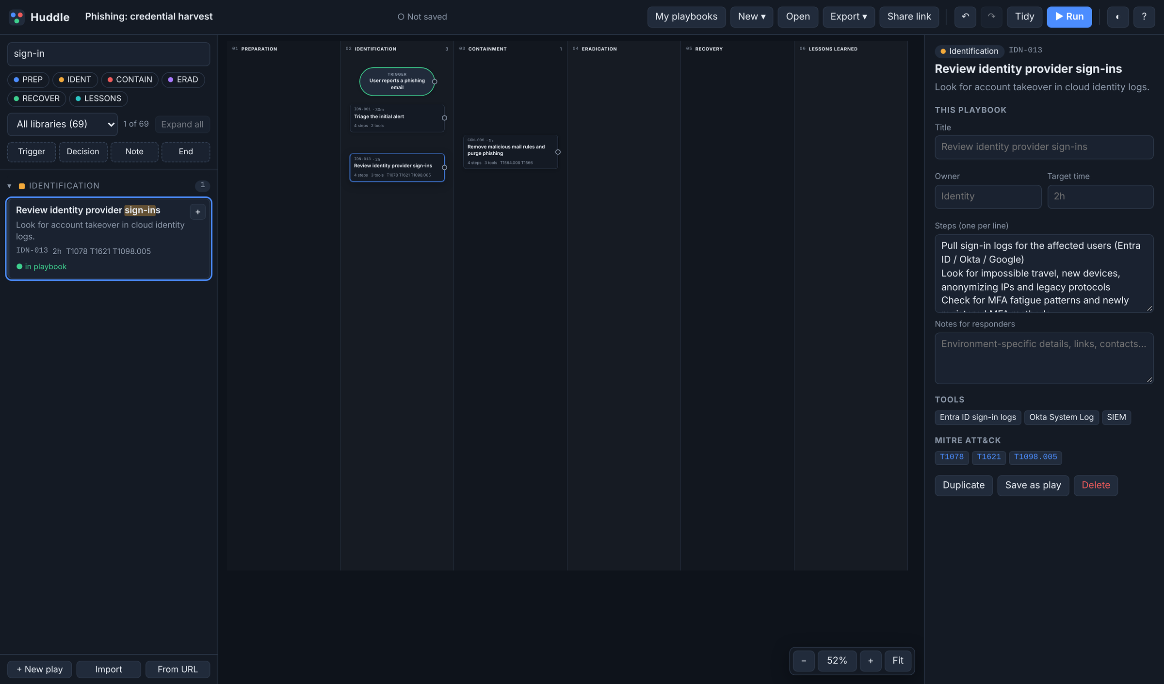Collapse the IDENTIFICATION library group

(x=9, y=186)
